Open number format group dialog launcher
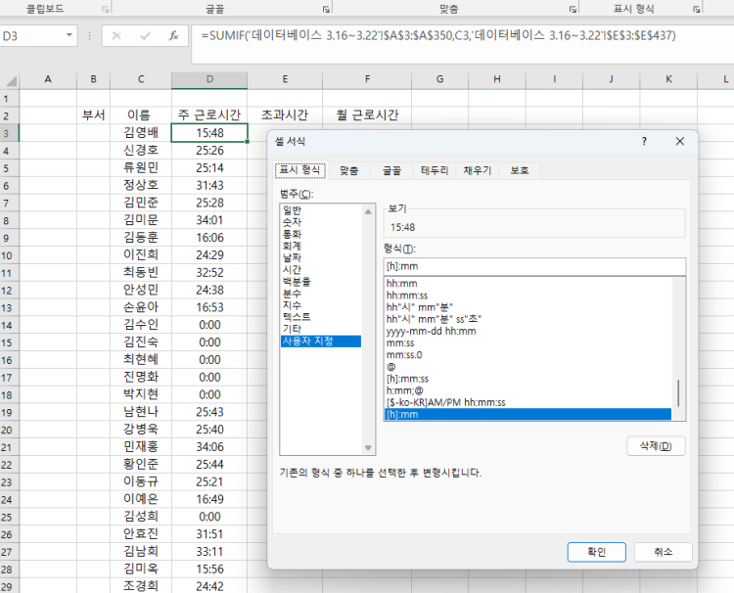734x593 pixels. point(697,10)
